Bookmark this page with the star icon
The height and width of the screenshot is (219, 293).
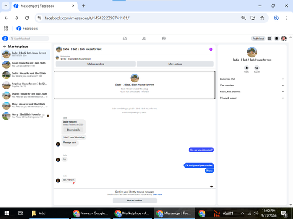262,18
